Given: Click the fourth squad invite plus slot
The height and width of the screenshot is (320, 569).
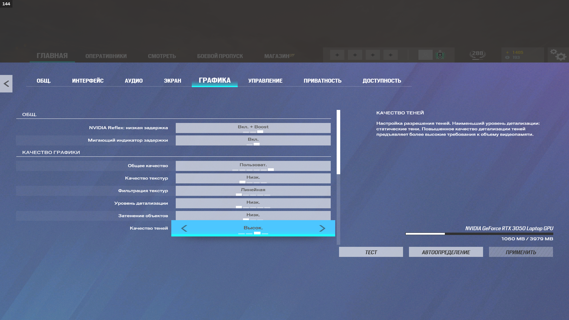Looking at the screenshot, I should point(391,55).
